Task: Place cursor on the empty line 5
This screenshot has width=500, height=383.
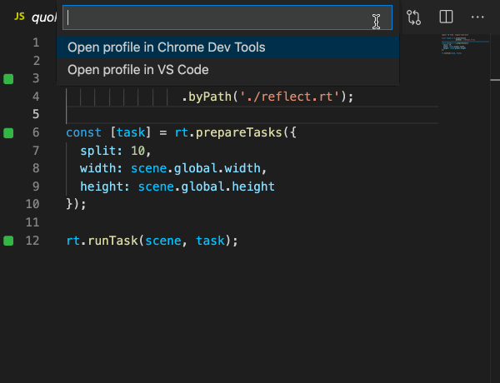Action: pyautogui.click(x=250, y=115)
